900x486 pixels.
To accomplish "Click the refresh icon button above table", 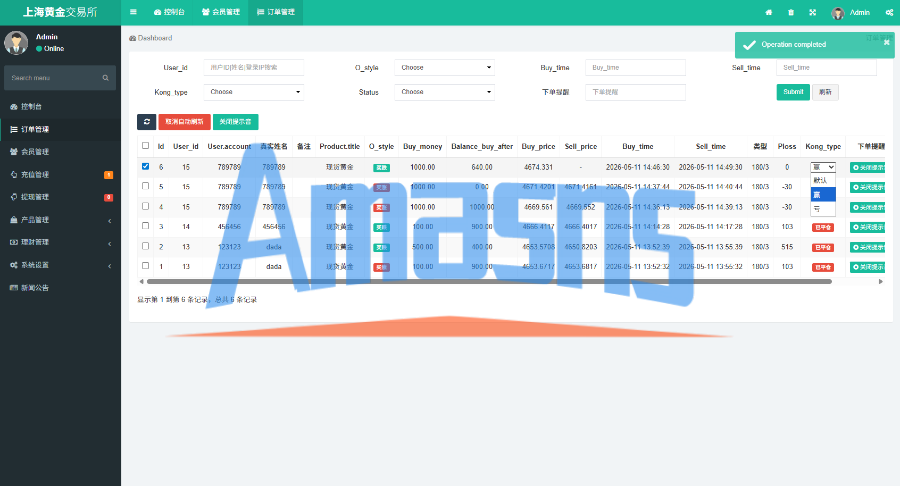I will pos(147,122).
